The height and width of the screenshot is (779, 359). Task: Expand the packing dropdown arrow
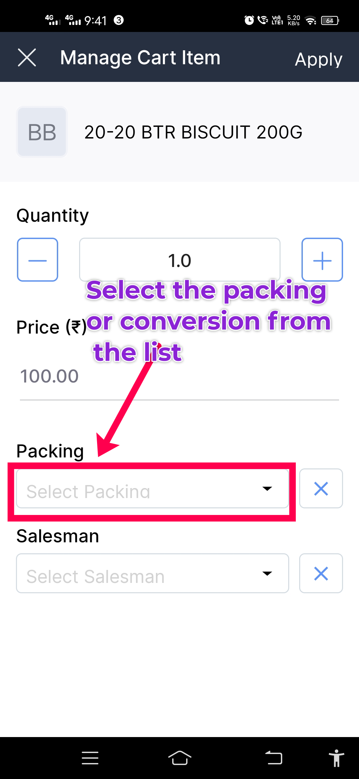pos(267,489)
